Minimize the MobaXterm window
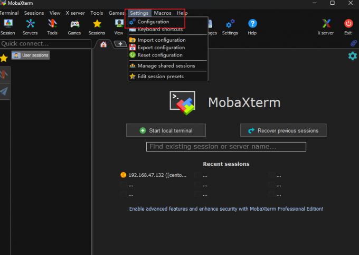The width and height of the screenshot is (359, 255). (315, 3)
